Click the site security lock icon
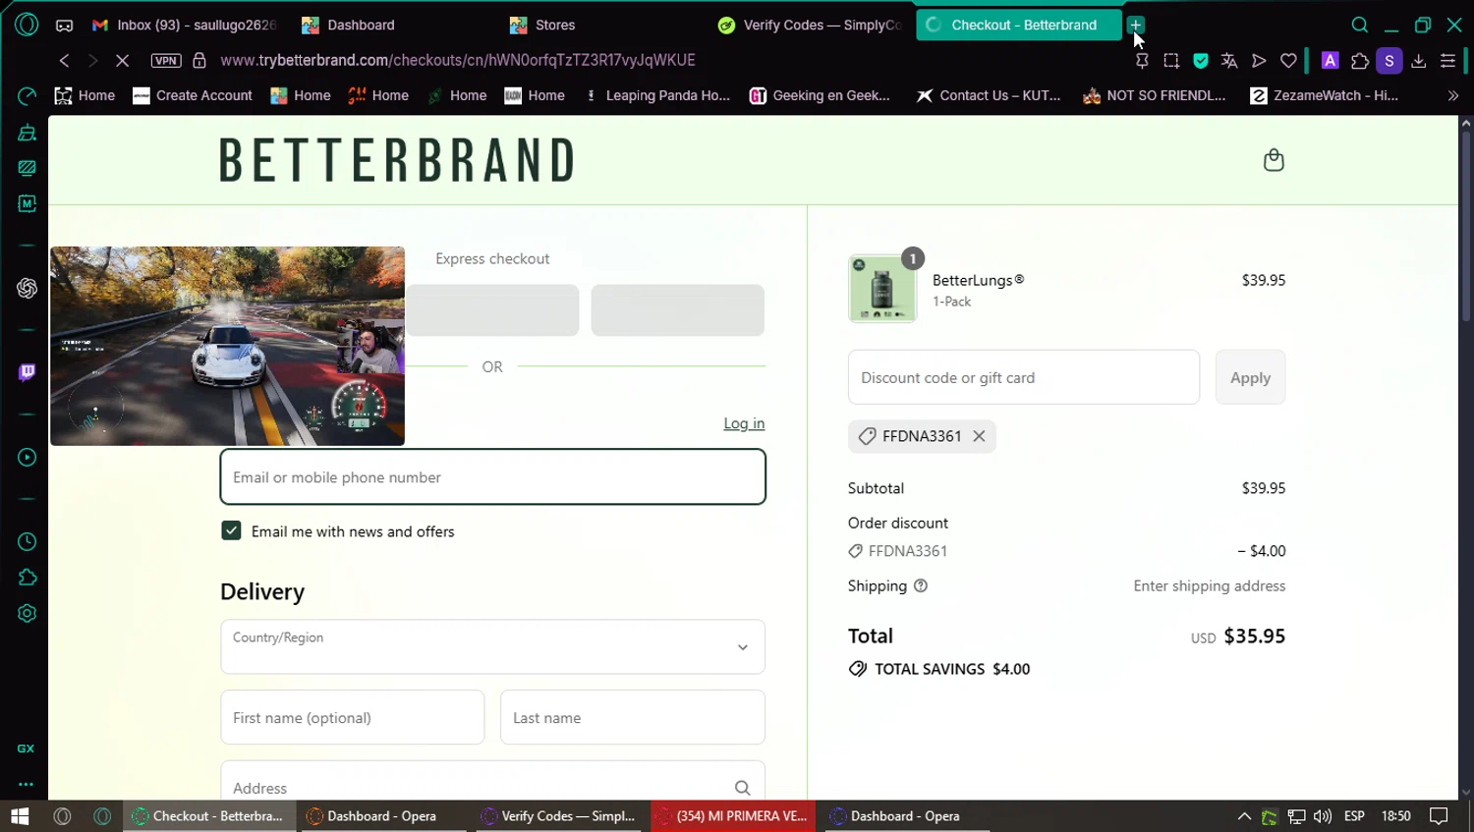Image resolution: width=1474 pixels, height=832 pixels. click(x=199, y=60)
